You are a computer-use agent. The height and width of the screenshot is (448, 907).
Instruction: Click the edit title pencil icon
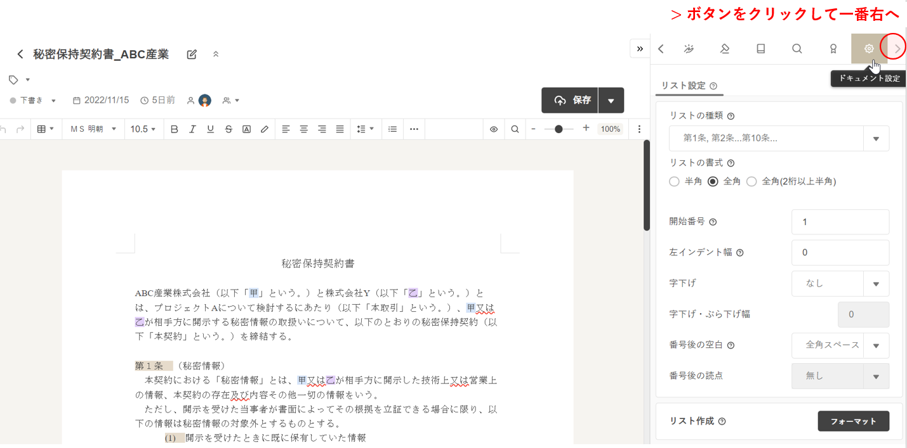(x=192, y=54)
